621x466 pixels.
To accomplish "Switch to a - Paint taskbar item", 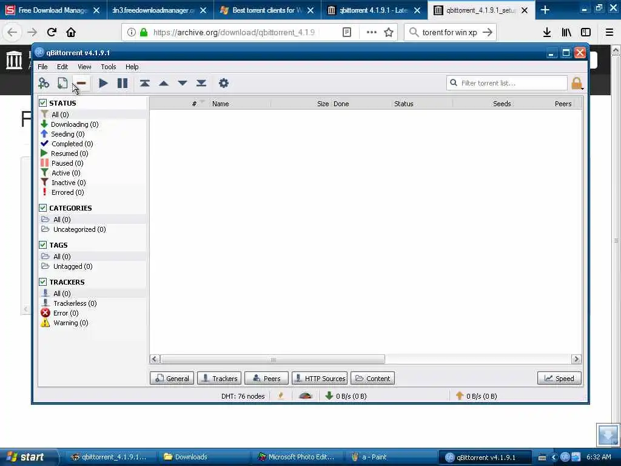I will (x=391, y=457).
